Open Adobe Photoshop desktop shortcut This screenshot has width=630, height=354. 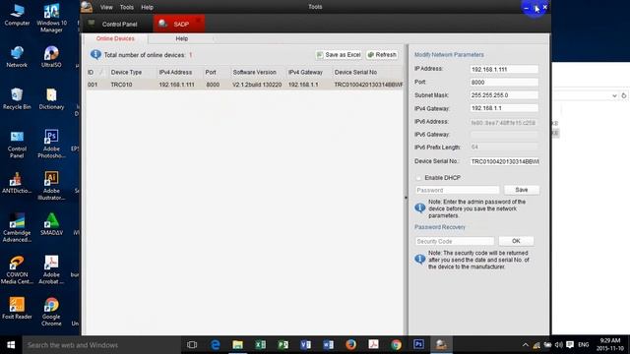pyautogui.click(x=51, y=145)
